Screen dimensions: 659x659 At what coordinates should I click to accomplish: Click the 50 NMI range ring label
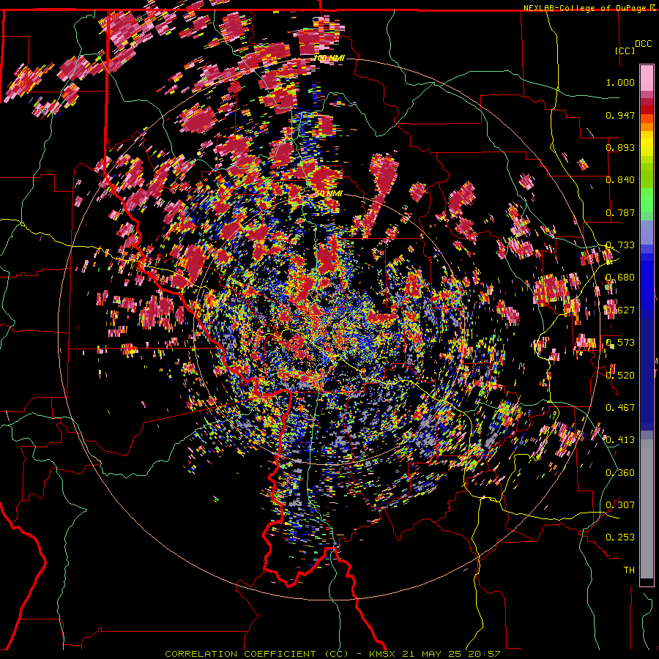[x=329, y=193]
